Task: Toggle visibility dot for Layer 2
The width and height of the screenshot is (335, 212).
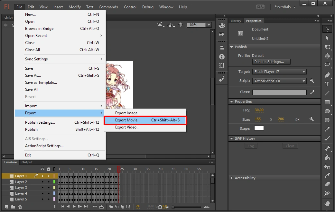Action: [x=42, y=182]
